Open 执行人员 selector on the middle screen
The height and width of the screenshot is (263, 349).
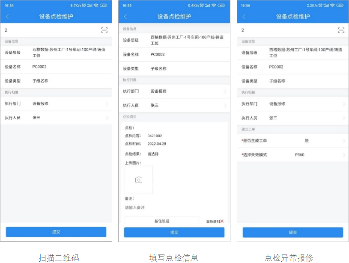pyautogui.click(x=174, y=106)
